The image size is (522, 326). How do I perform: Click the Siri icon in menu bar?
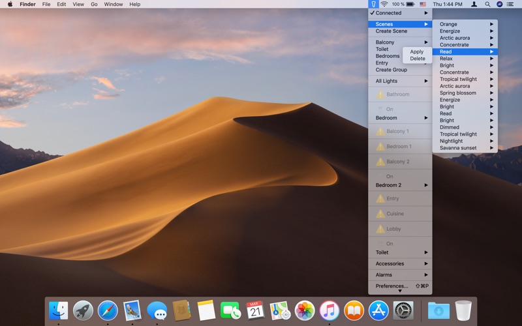pyautogui.click(x=499, y=5)
